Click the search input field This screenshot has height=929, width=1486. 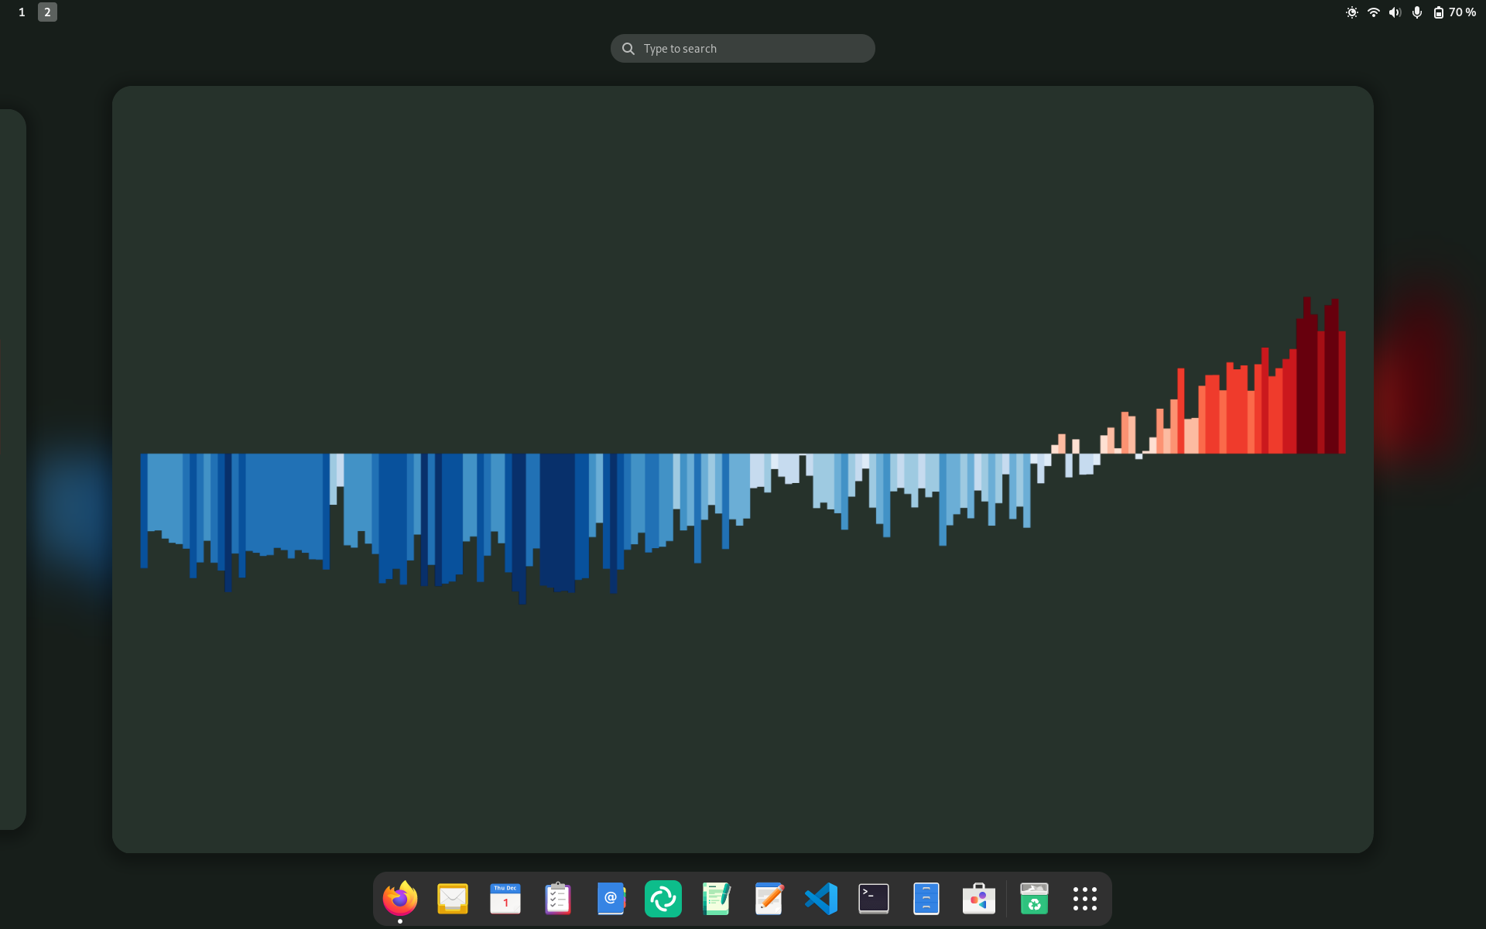point(742,48)
